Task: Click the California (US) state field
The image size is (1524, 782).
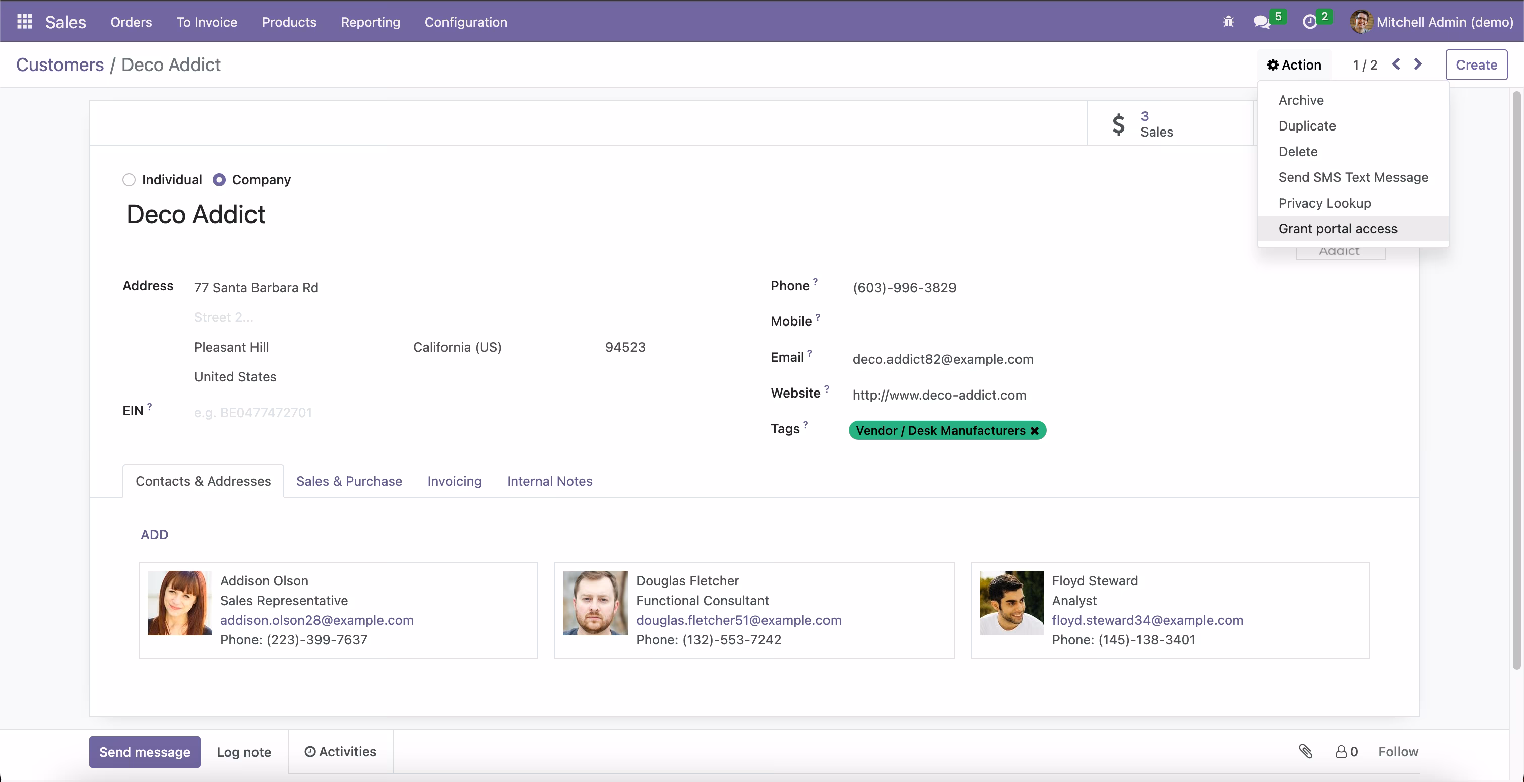Action: click(x=457, y=347)
